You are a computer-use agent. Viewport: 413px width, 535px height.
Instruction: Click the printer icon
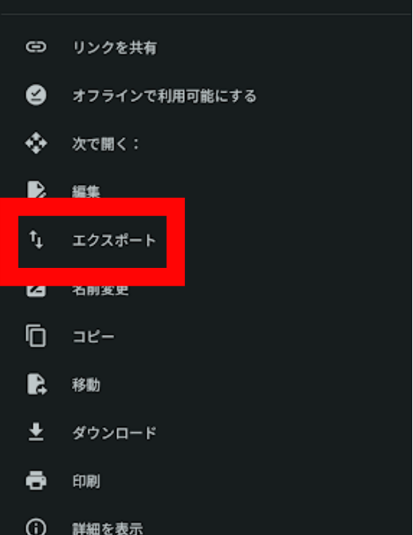(x=36, y=481)
